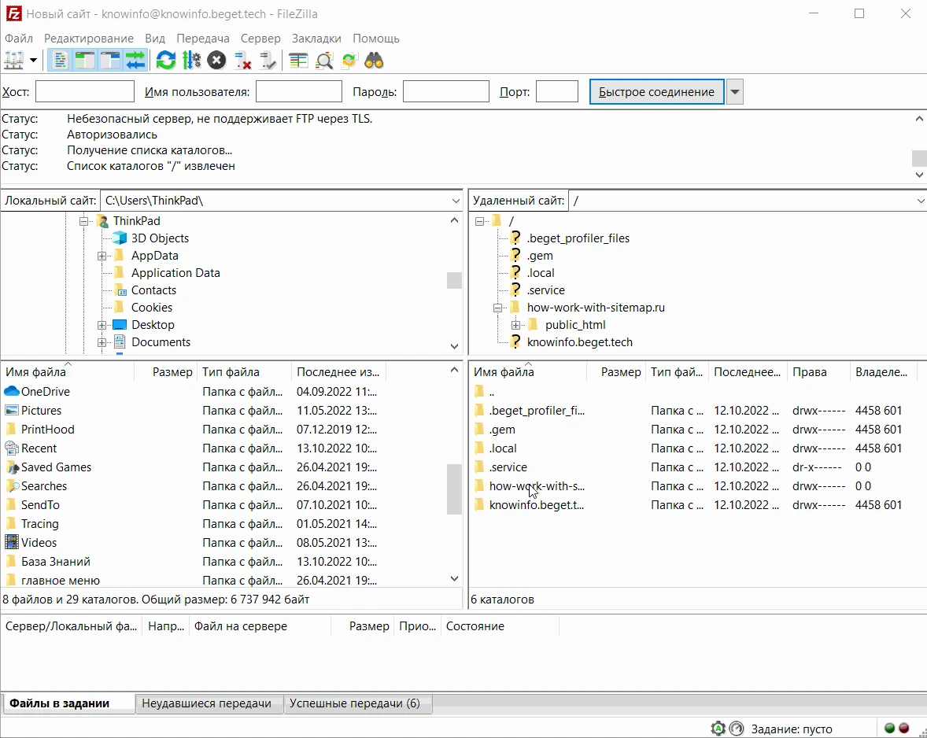Toggle synchronized browsing
The height and width of the screenshot is (738, 927).
point(349,60)
